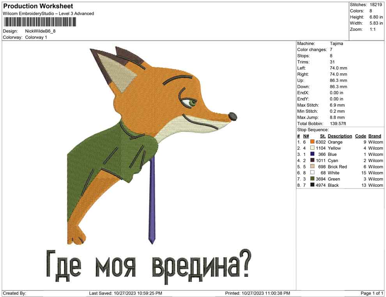Click the stitch count '4974' in Black row
This screenshot has width=386, height=297.
point(321,185)
